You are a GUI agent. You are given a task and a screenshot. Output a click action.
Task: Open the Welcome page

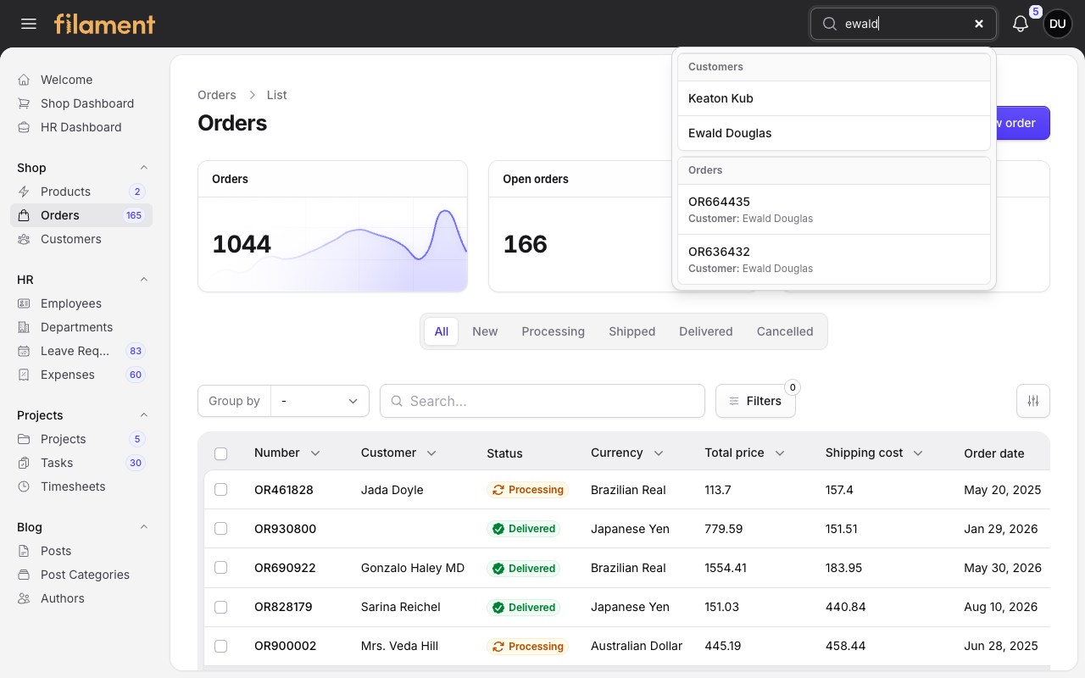81,80
